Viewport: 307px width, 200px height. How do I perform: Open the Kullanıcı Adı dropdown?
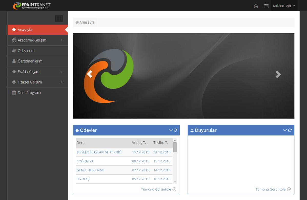[x=284, y=6]
